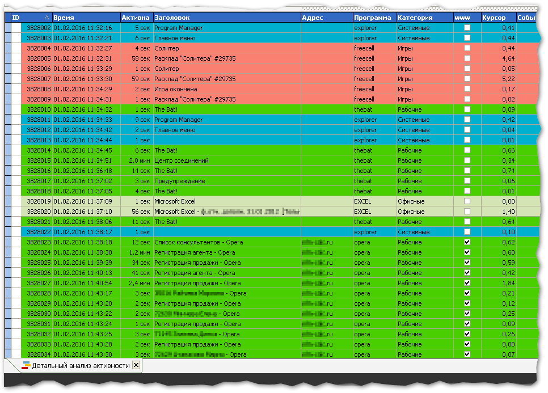Open the Детальный анализ активности tab
The image size is (548, 393).
click(x=81, y=366)
